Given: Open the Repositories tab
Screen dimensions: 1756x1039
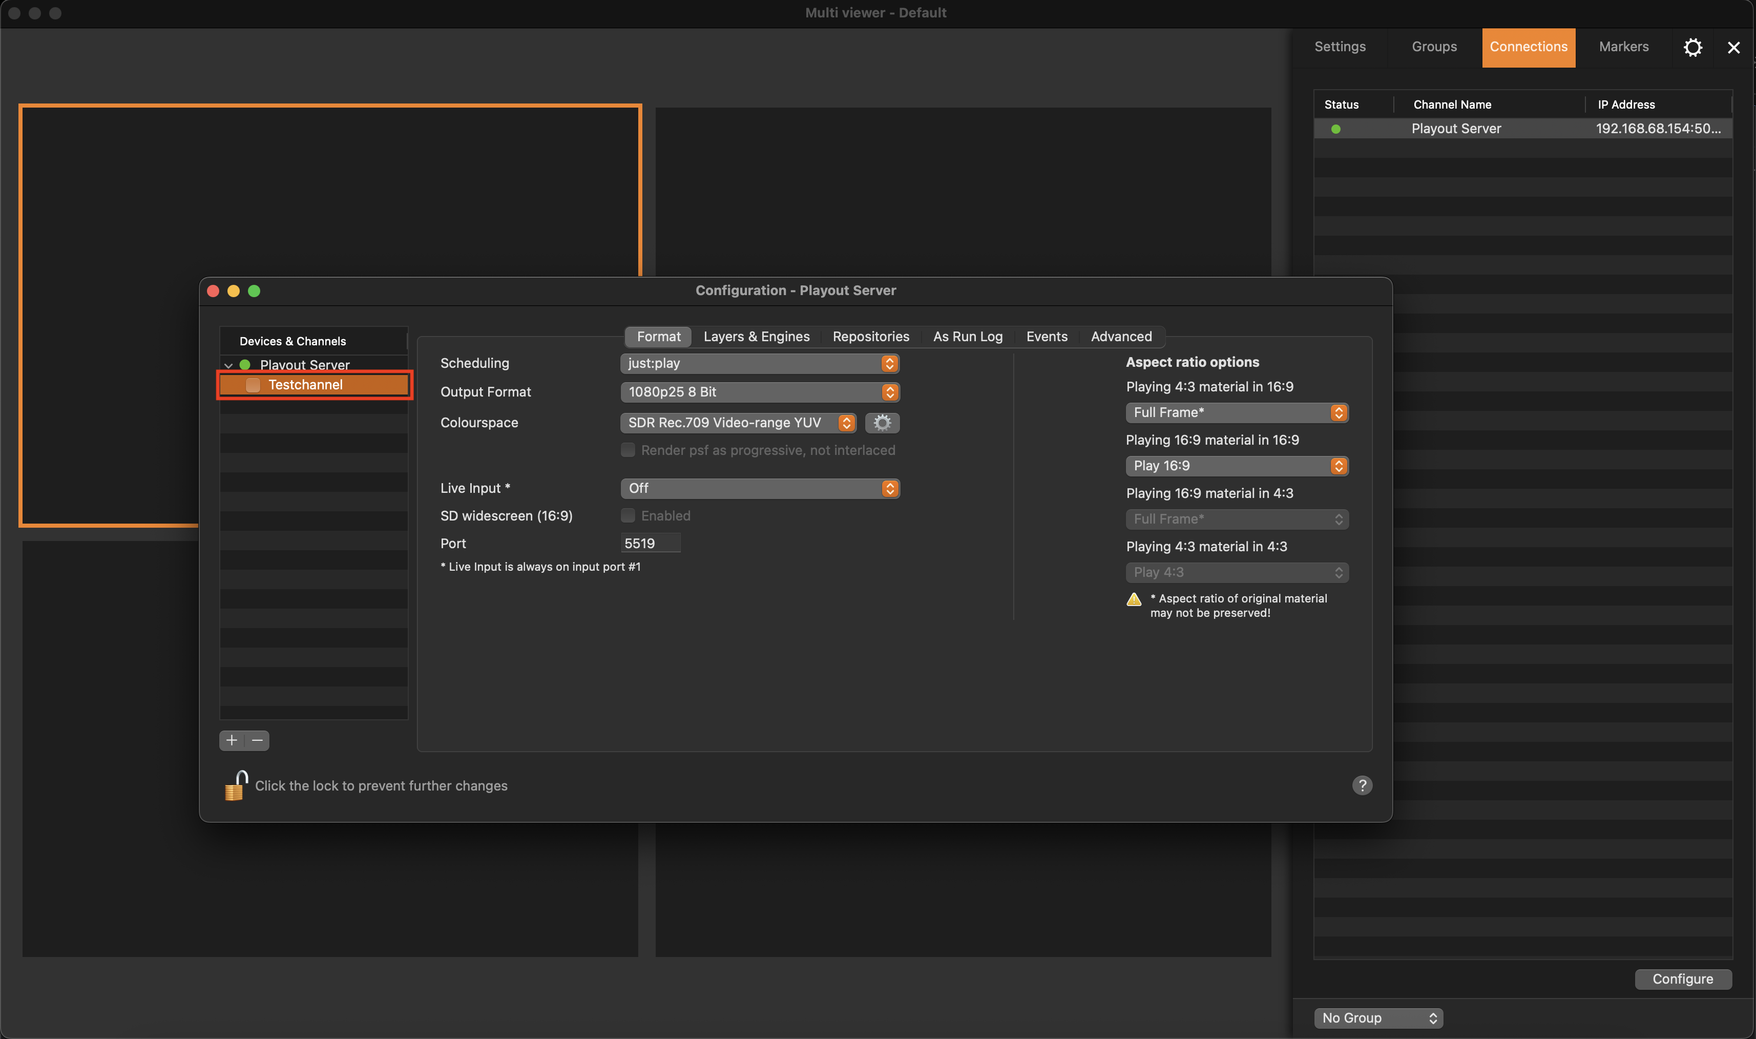Looking at the screenshot, I should (871, 337).
